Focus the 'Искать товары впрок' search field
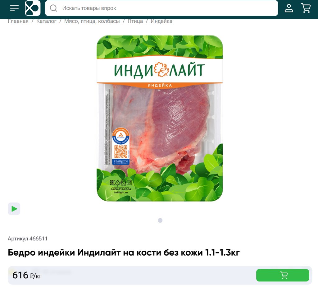This screenshot has width=318, height=288. click(161, 8)
